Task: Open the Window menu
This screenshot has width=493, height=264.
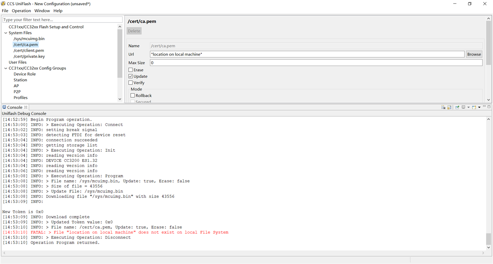Action: (42, 11)
